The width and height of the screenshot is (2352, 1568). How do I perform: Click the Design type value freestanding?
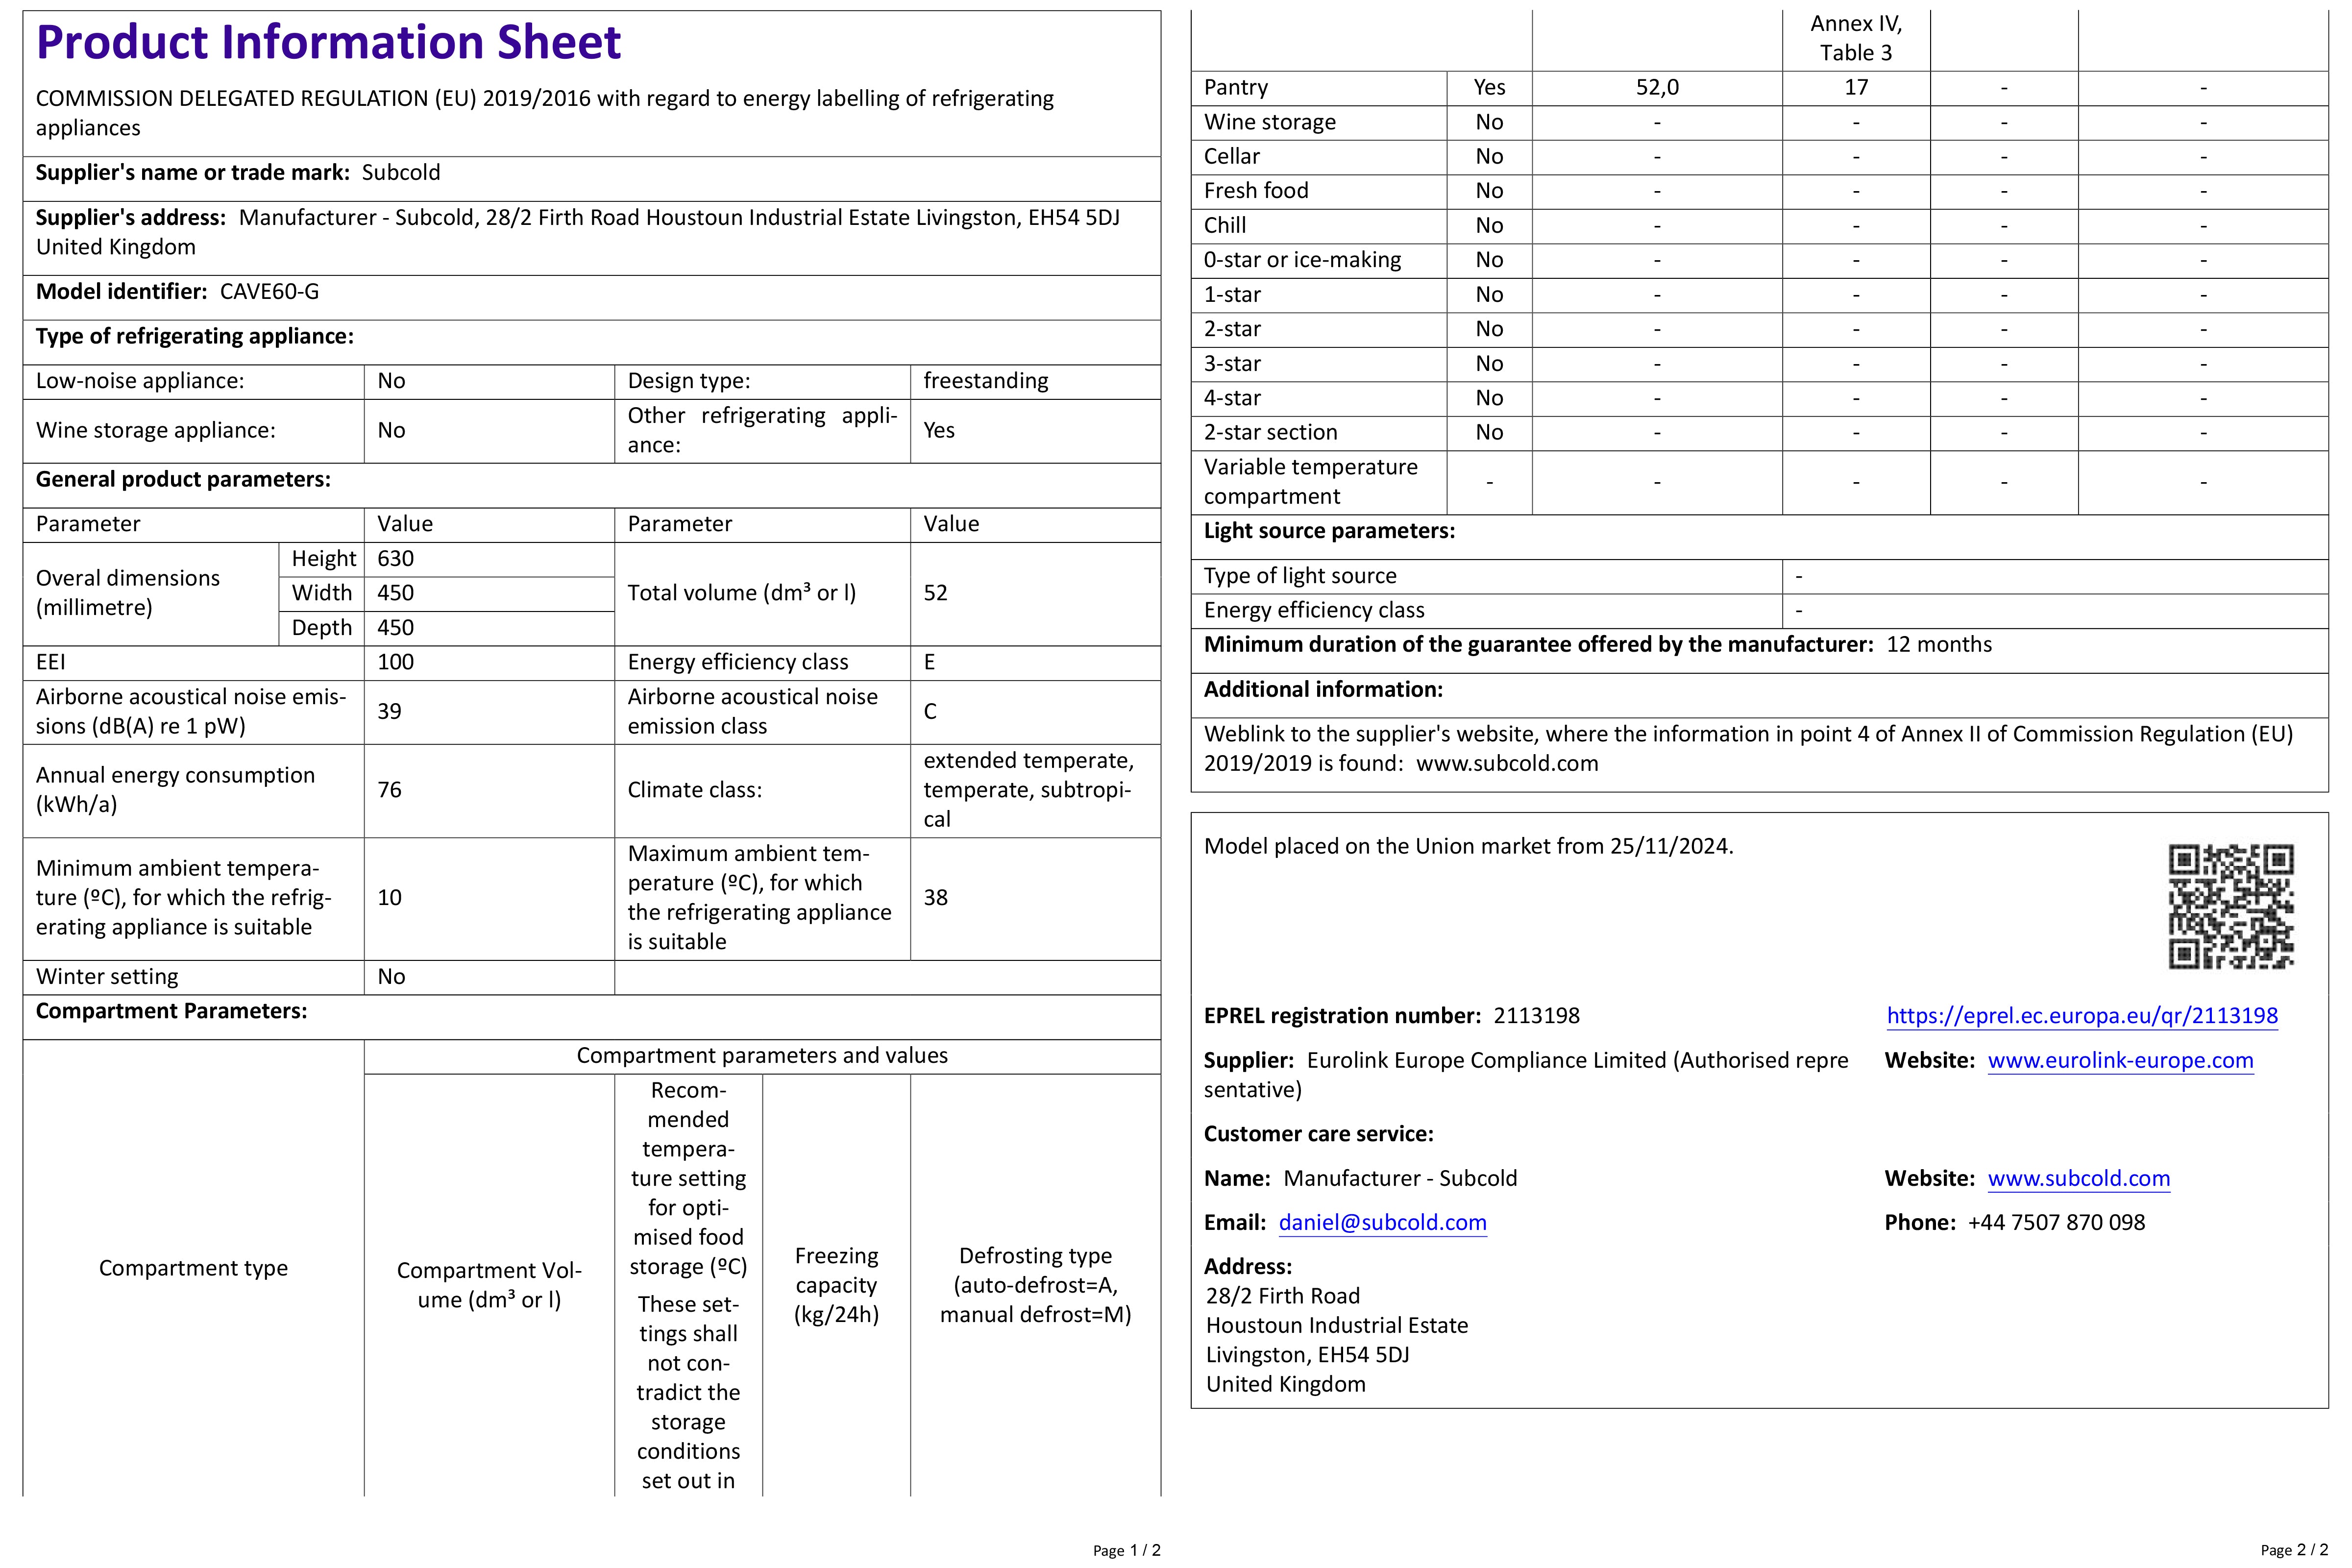[985, 381]
